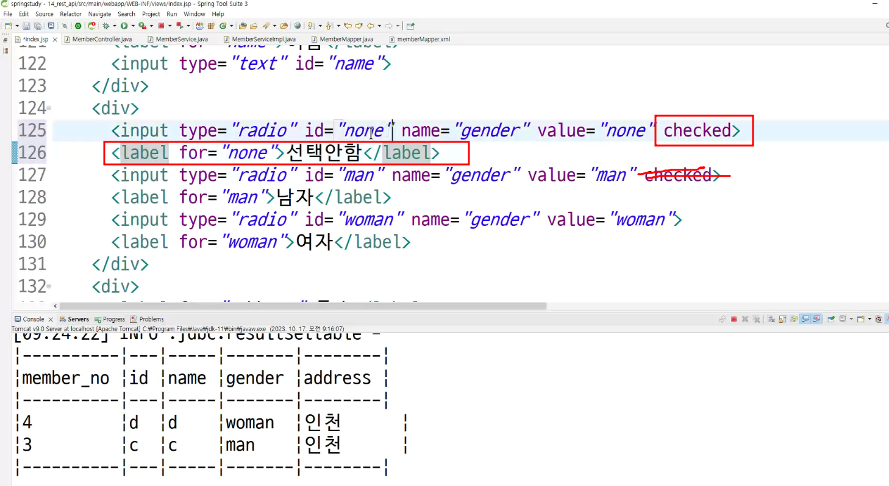This screenshot has height=486, width=889.
Task: Switch to MemberServiceImpl.java tab
Action: 259,39
